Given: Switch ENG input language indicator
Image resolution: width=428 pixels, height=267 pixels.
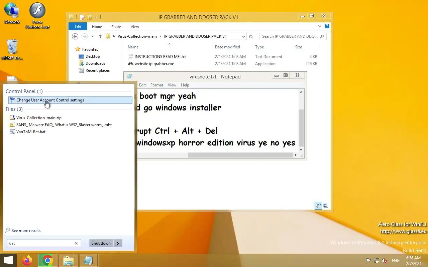Looking at the screenshot, I should (396, 261).
